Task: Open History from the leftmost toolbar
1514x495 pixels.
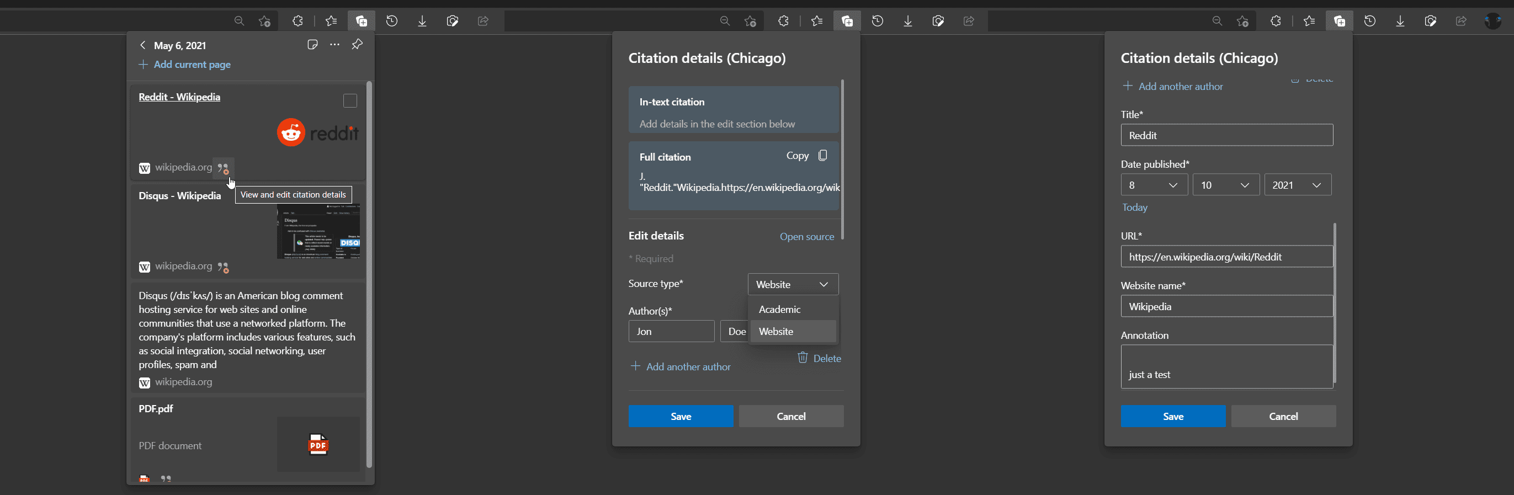Action: point(392,21)
